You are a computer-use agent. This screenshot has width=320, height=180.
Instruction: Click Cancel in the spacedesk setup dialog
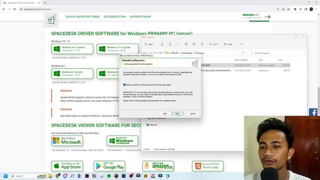tap(192, 113)
